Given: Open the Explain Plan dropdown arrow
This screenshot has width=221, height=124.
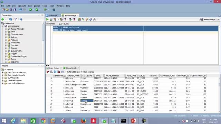Looking at the screenshot, I should click(x=58, y=19).
